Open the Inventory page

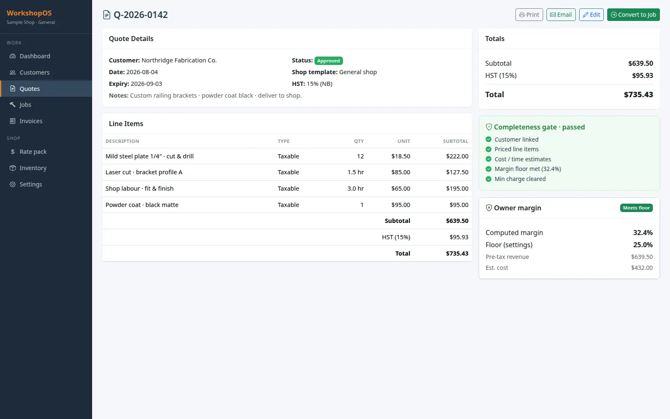pyautogui.click(x=46, y=168)
